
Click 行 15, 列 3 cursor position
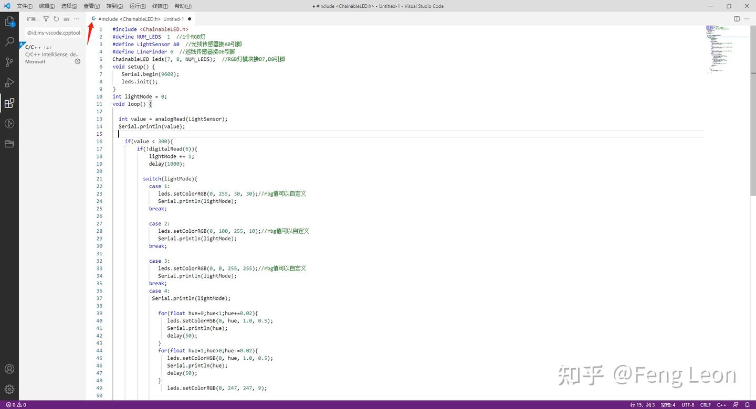(642, 405)
